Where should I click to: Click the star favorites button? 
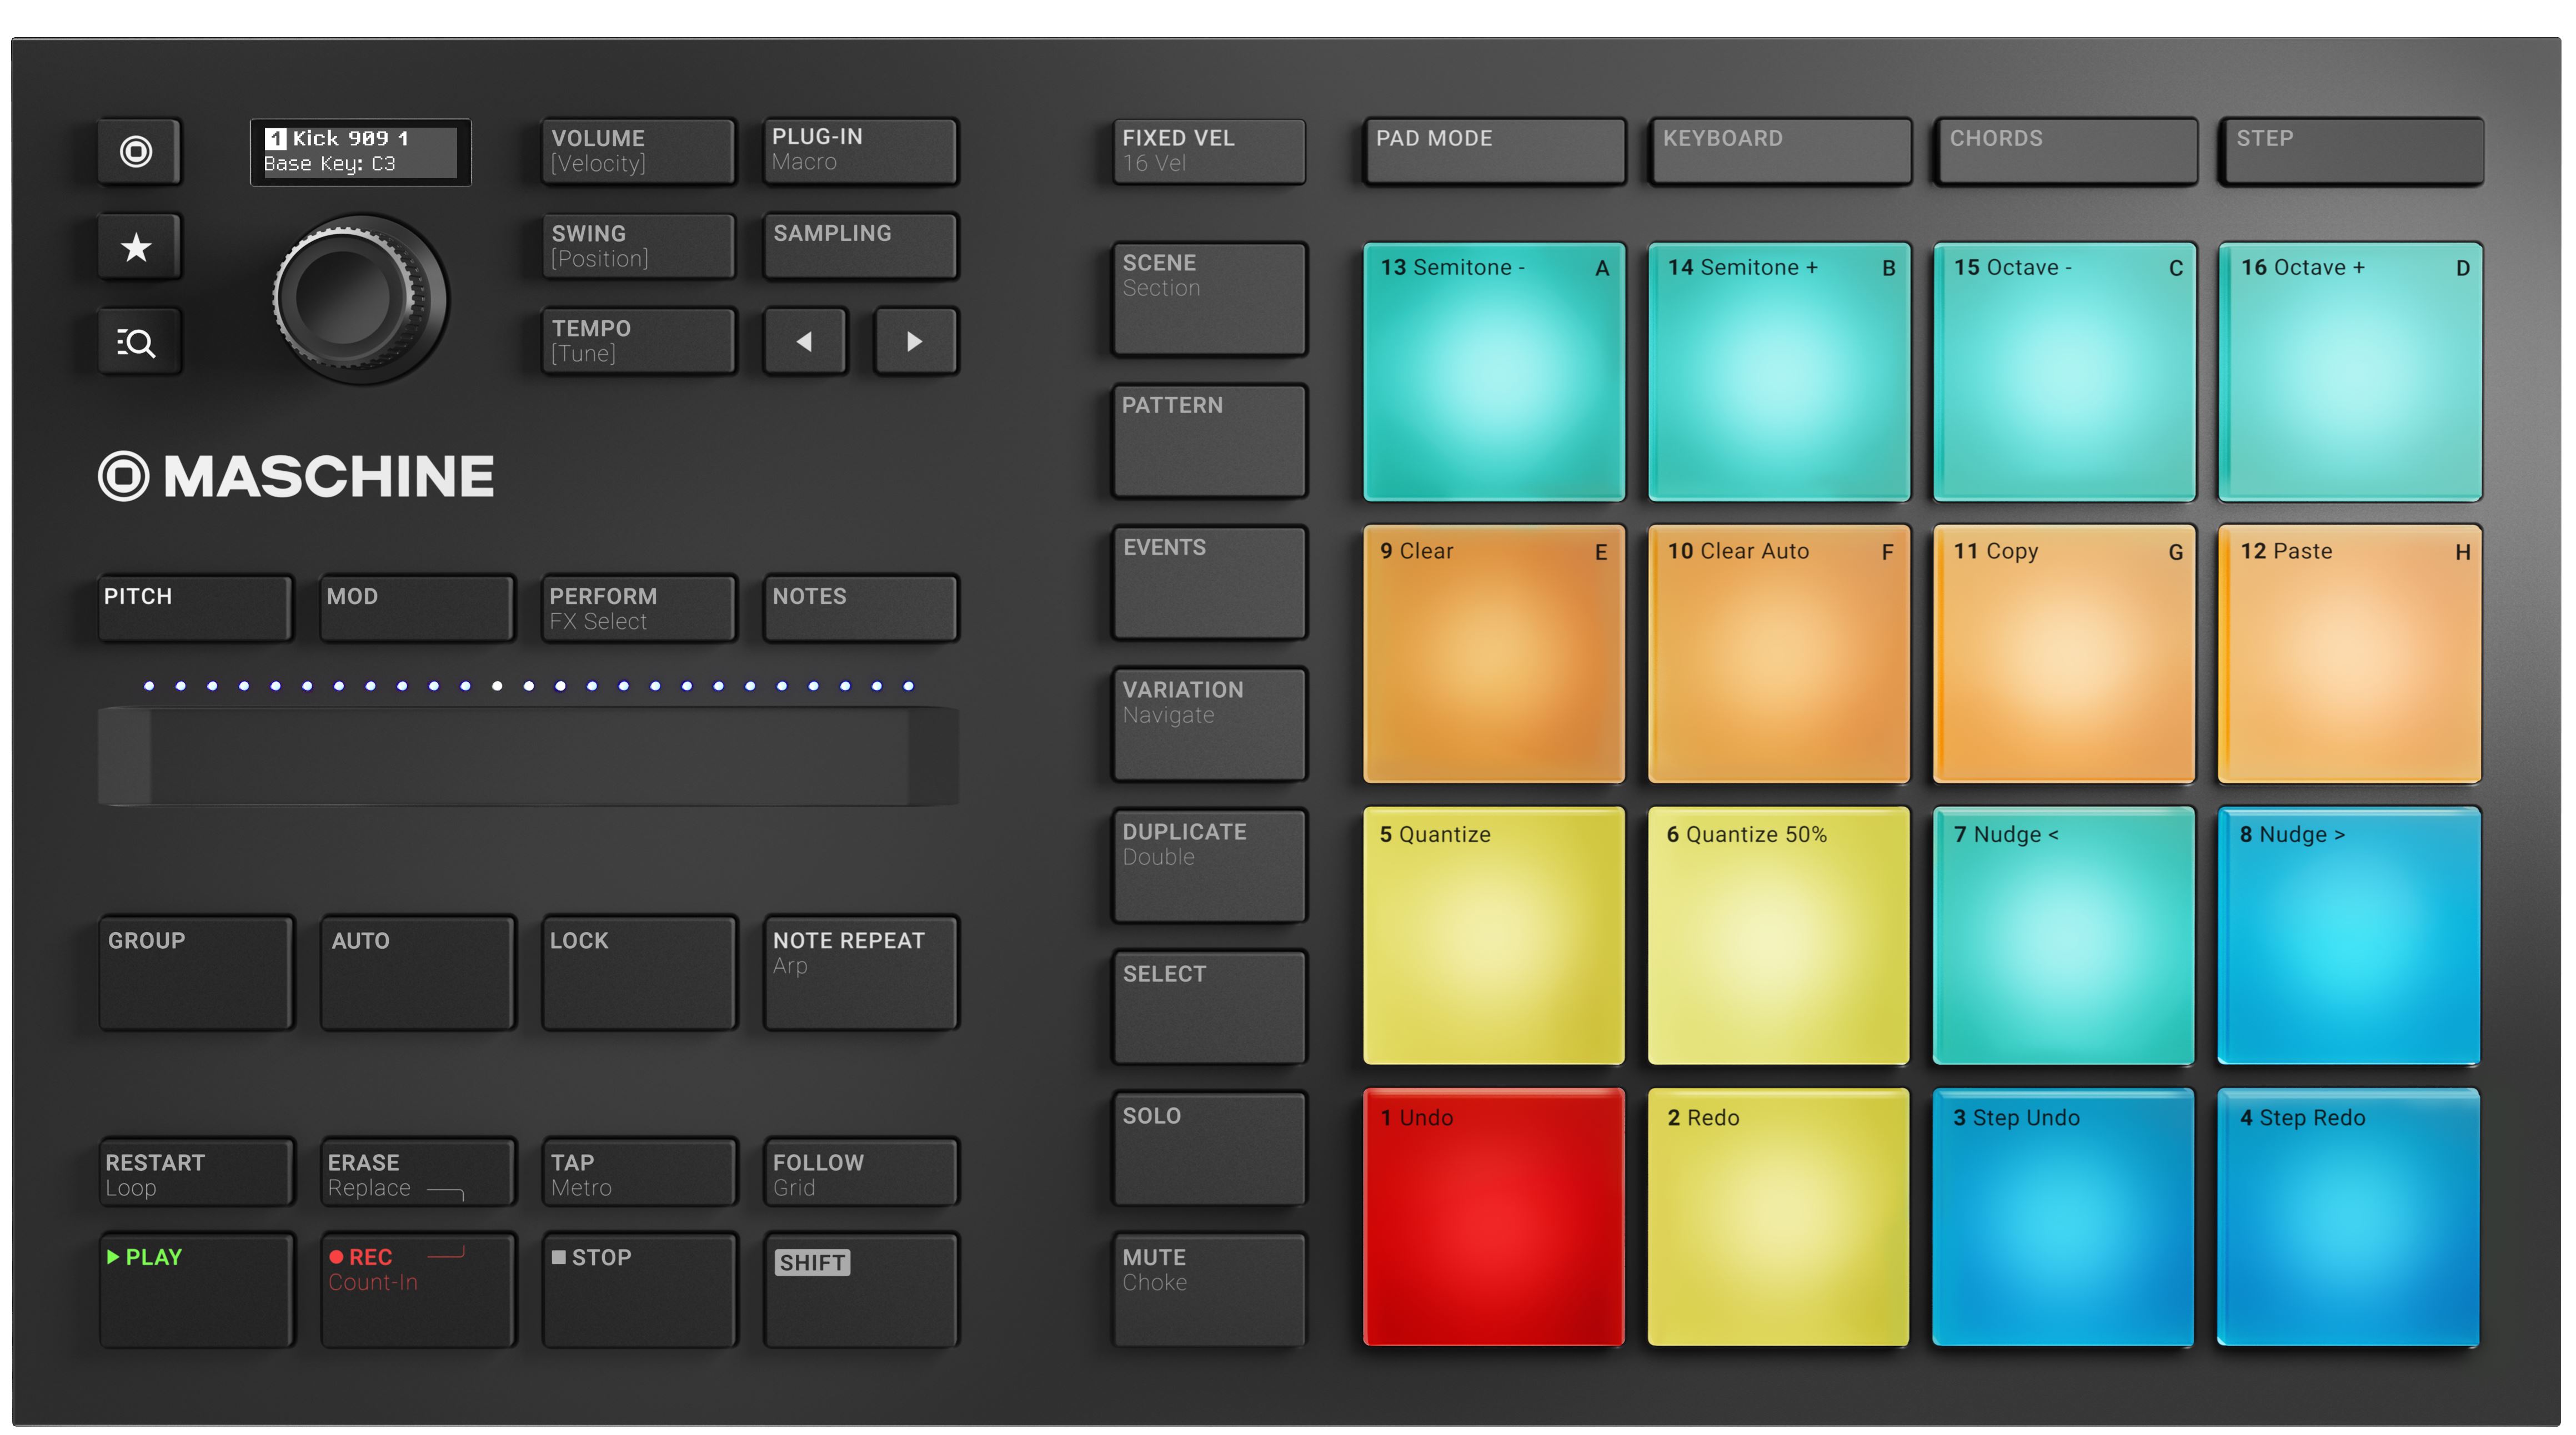point(139,247)
